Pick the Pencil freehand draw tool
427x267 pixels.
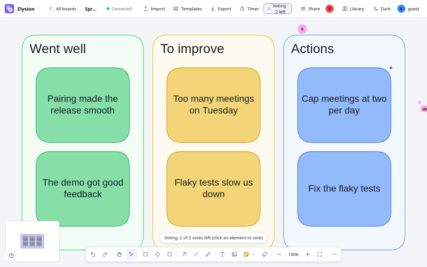click(x=208, y=254)
